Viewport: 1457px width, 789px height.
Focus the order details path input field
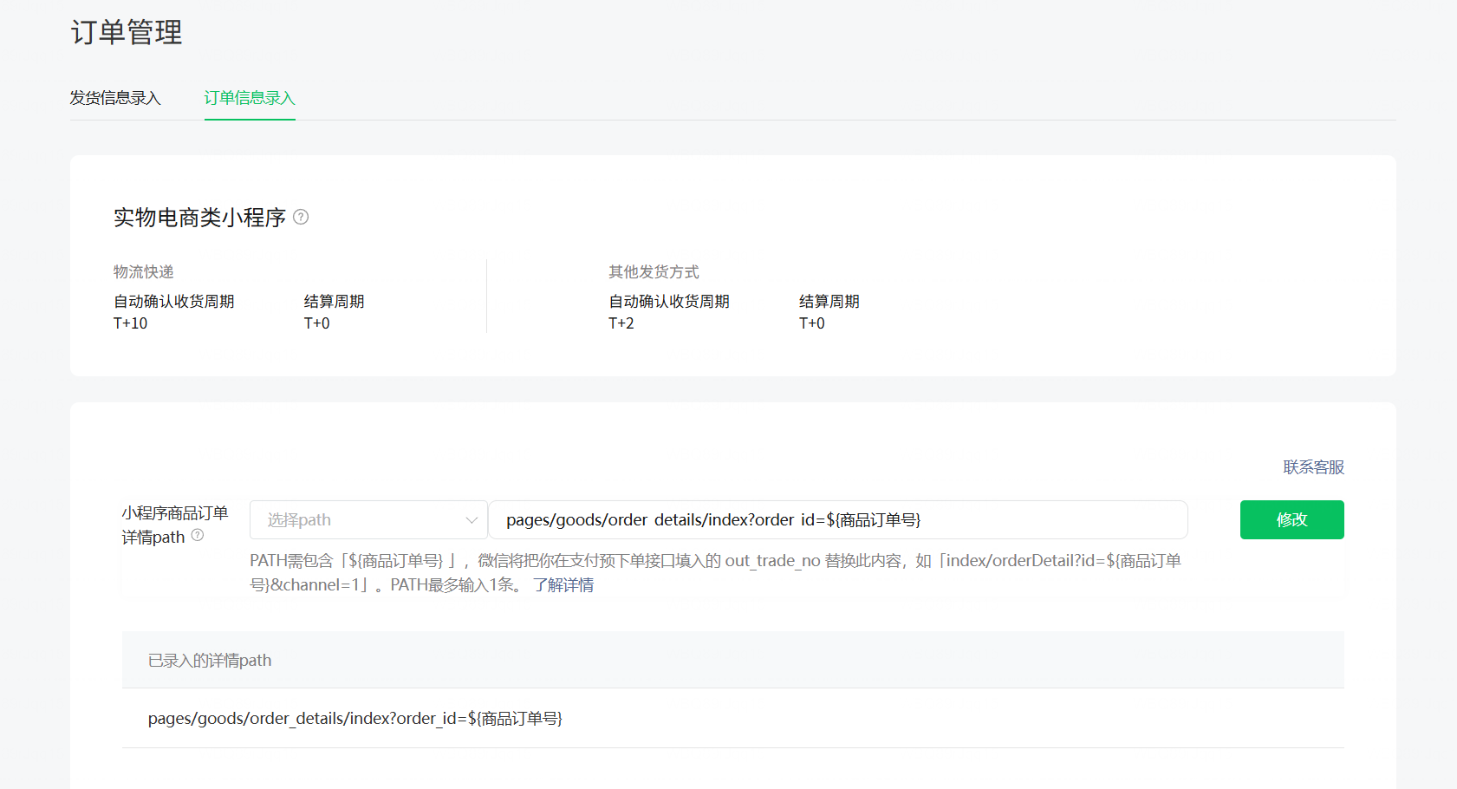[x=837, y=520]
